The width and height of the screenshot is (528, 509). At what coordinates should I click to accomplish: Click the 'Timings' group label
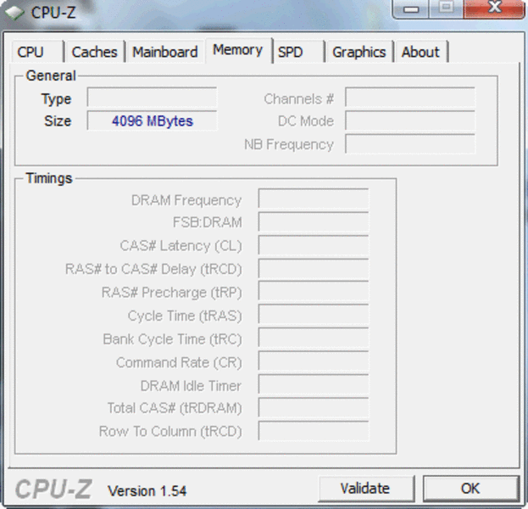click(49, 178)
